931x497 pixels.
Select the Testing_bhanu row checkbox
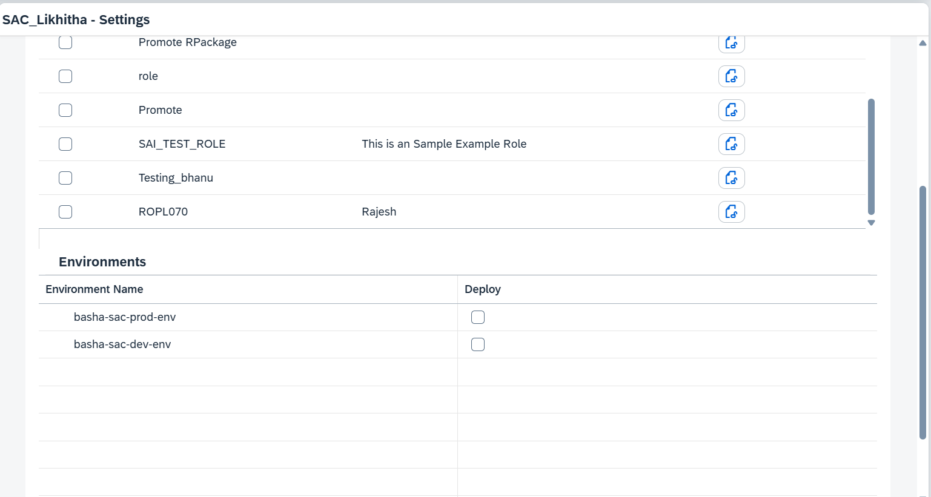(x=65, y=178)
